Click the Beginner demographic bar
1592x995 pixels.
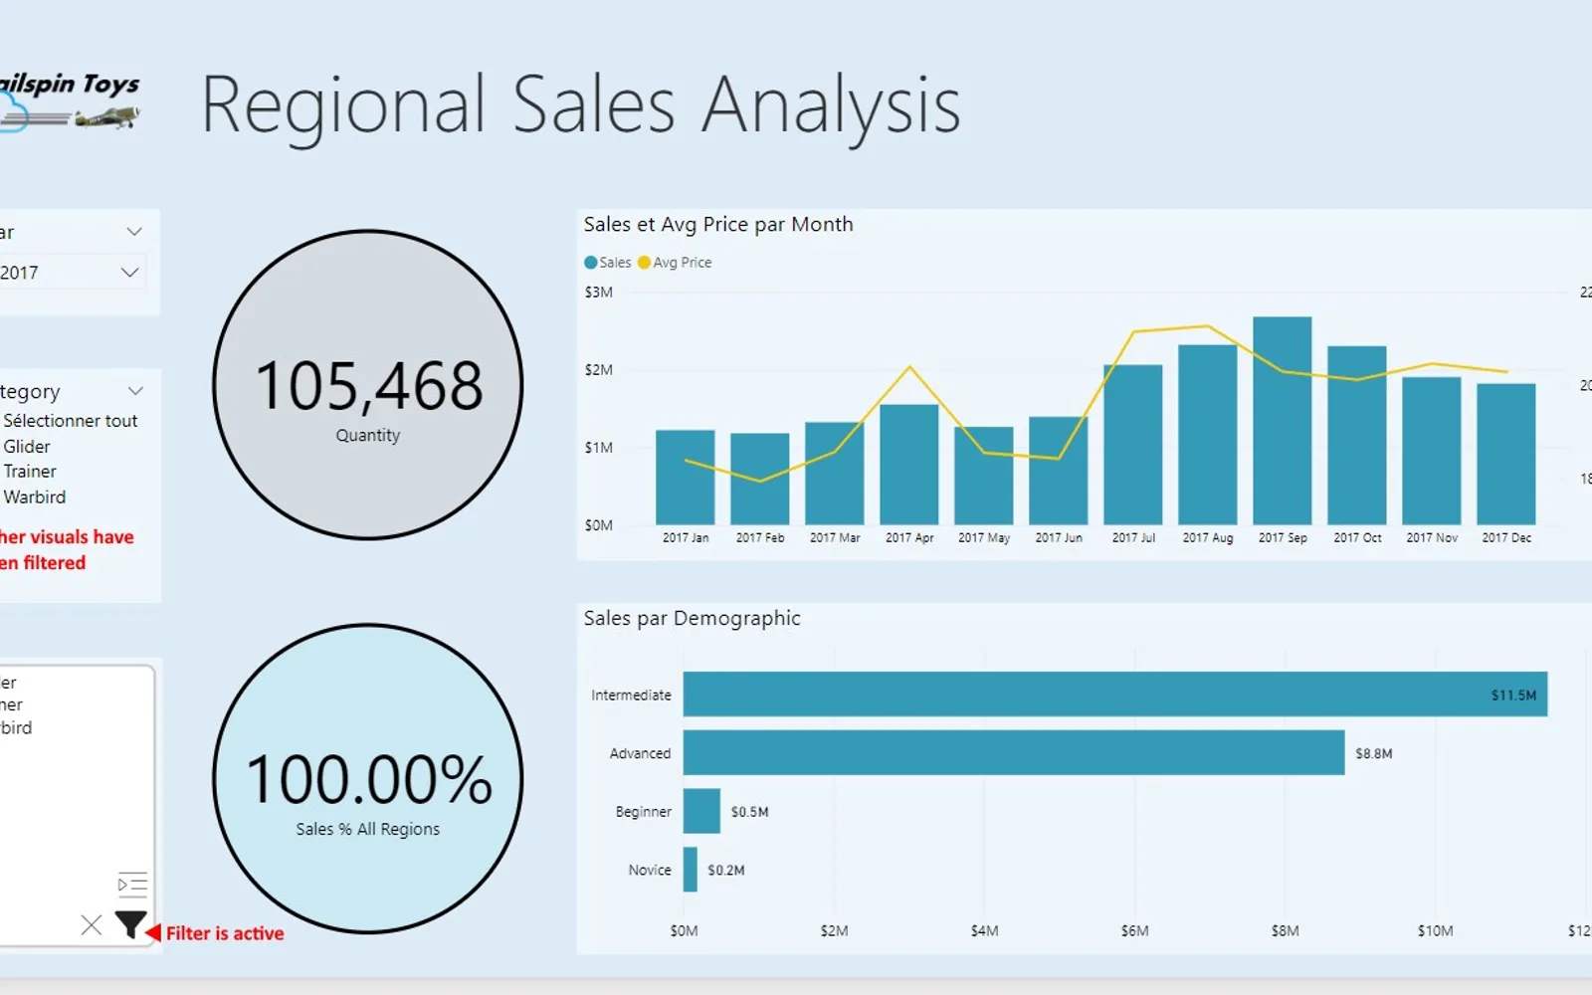(701, 811)
